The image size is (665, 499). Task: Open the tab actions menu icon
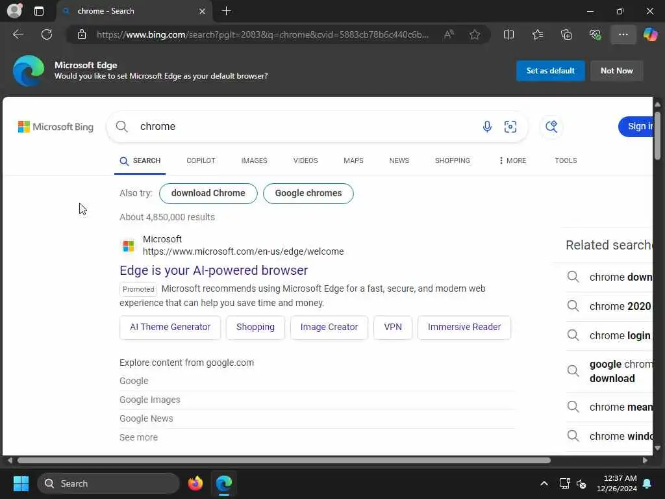pyautogui.click(x=38, y=11)
